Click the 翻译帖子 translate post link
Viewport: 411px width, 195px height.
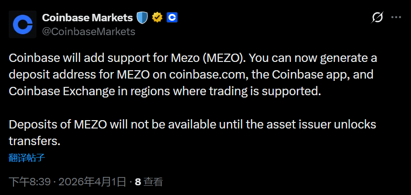point(27,158)
